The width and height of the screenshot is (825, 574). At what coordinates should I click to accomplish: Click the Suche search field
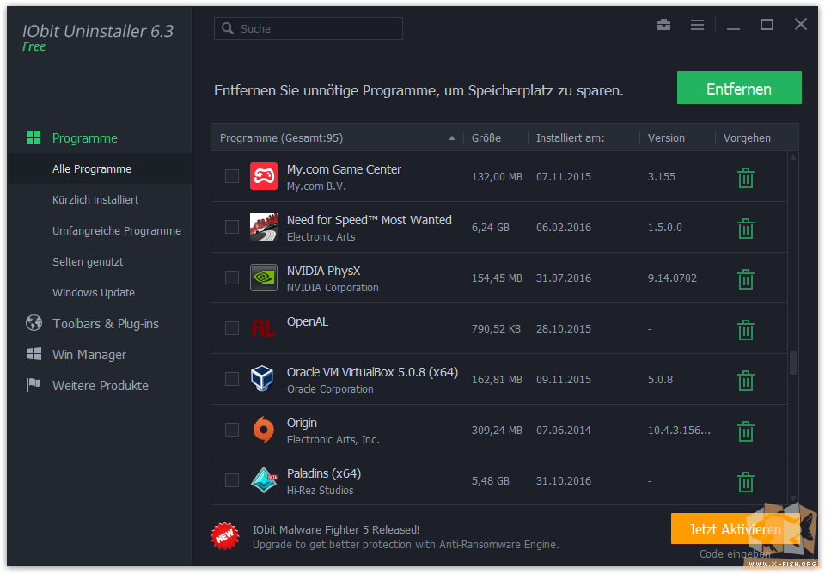[309, 28]
